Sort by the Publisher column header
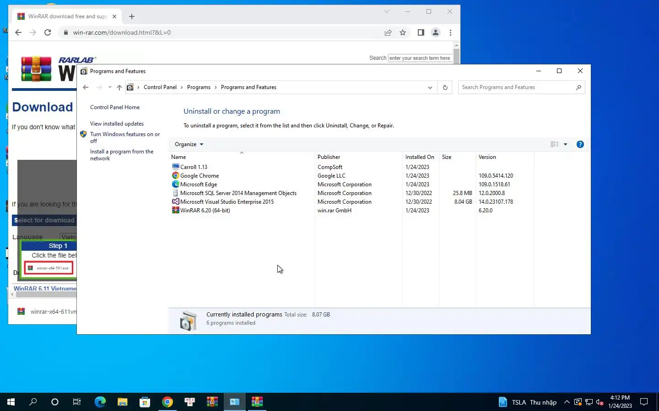This screenshot has width=659, height=411. pos(358,157)
